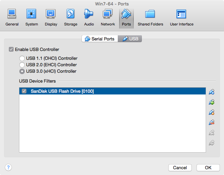Add USB filter from attached device (green plus icon)
The width and height of the screenshot is (224, 175).
coord(211,102)
